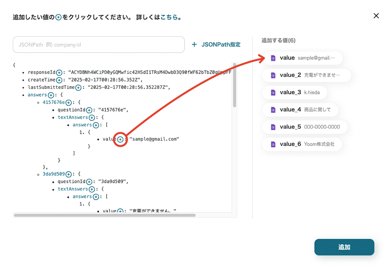Click the plus icon after textAnswers under 3da9d509
This screenshot has width=386, height=267.
[x=92, y=189]
